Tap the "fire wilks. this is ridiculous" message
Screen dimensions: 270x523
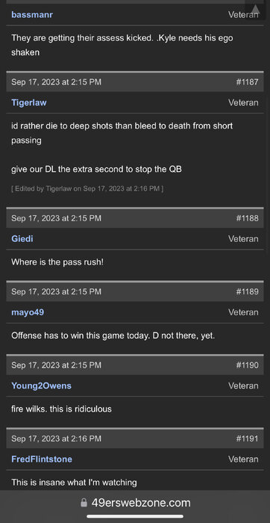coord(62,409)
